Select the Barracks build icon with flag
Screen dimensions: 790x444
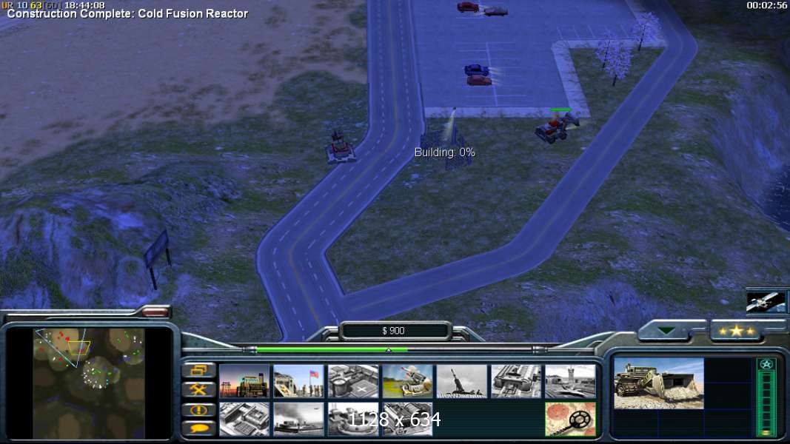pyautogui.click(x=299, y=381)
